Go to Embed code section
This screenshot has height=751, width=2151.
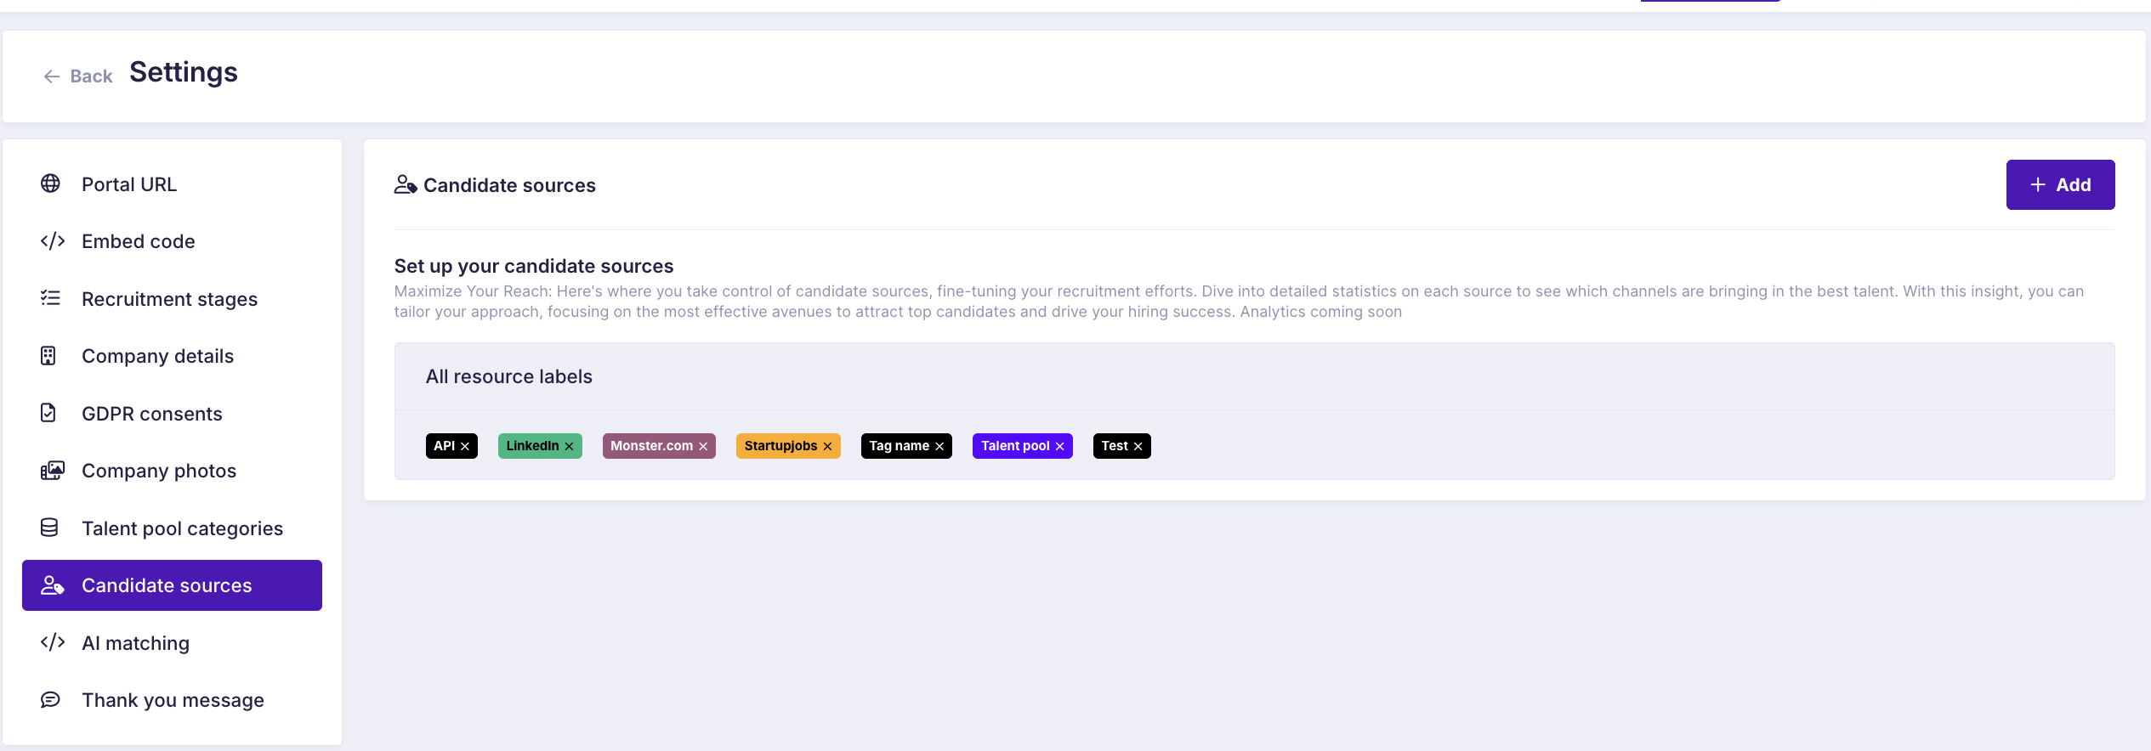click(x=138, y=241)
